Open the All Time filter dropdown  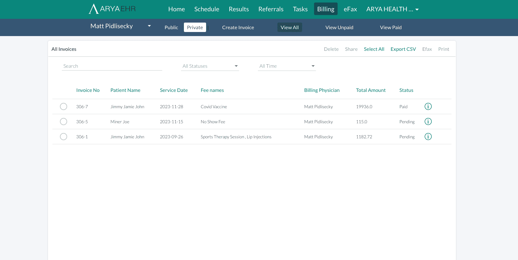click(287, 66)
